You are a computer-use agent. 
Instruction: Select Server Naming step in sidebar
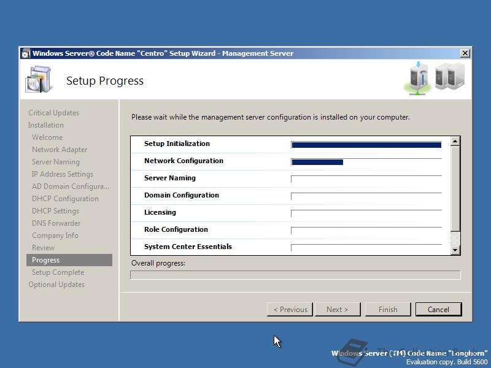point(56,162)
